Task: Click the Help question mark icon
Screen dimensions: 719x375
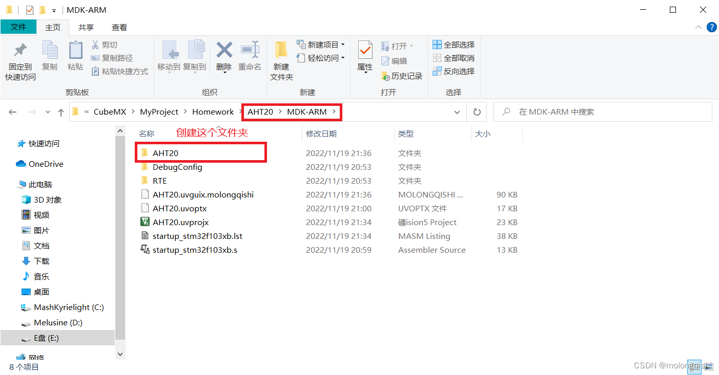Action: click(x=711, y=27)
